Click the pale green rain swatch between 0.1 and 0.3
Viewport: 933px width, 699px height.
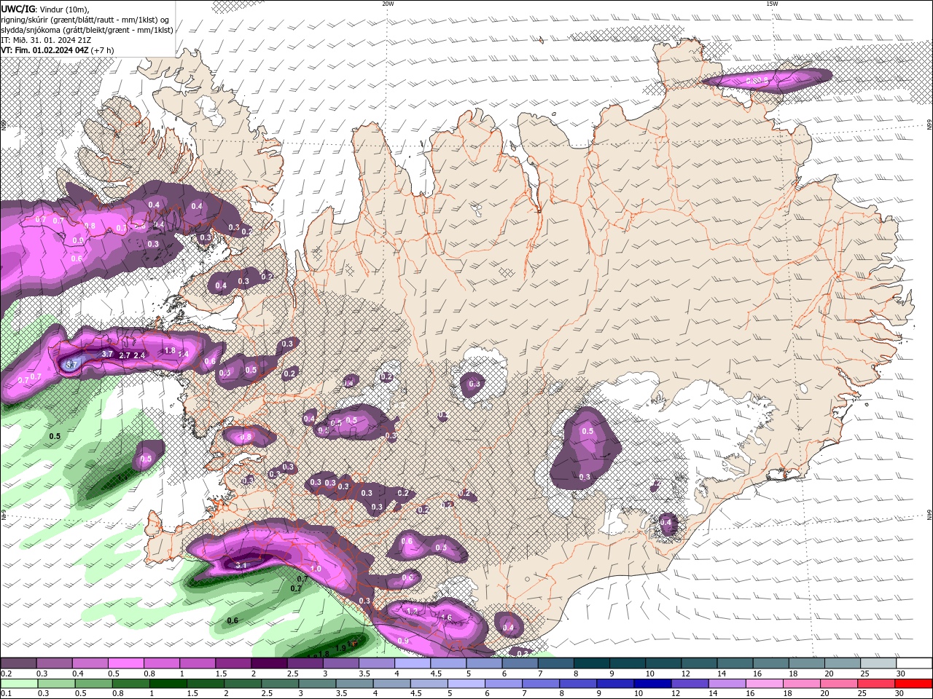tap(19, 684)
